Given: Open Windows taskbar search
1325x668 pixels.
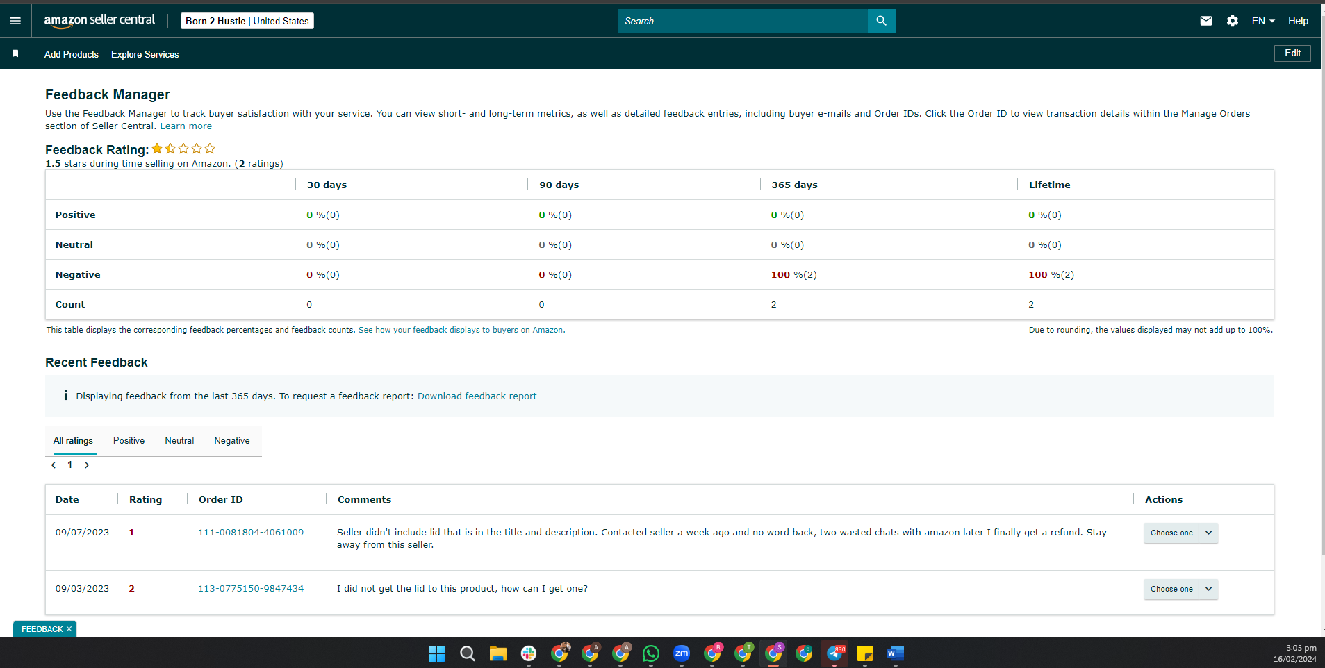Looking at the screenshot, I should click(468, 653).
